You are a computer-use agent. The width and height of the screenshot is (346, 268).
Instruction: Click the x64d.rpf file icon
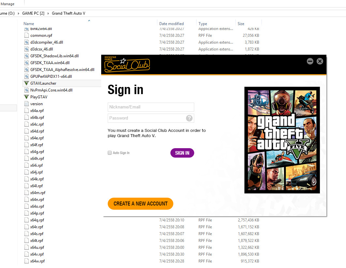point(26,131)
